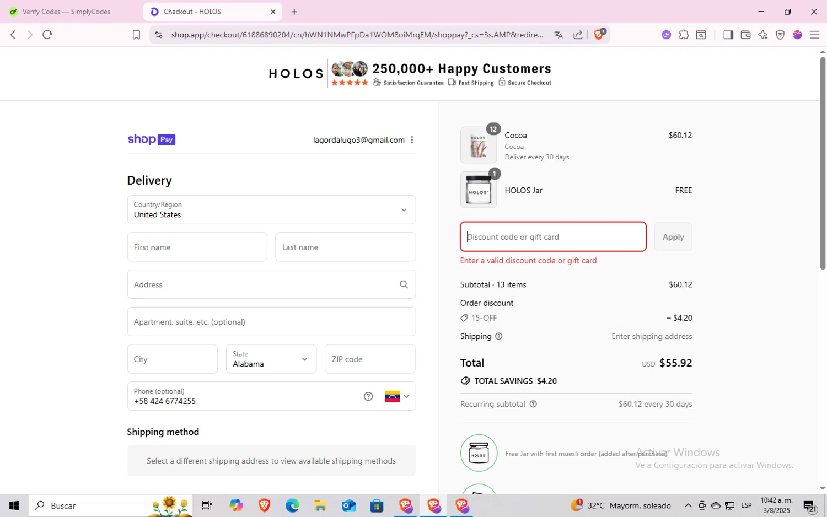827x517 pixels.
Task: Show hidden system tray icons chevron
Action: (688, 505)
